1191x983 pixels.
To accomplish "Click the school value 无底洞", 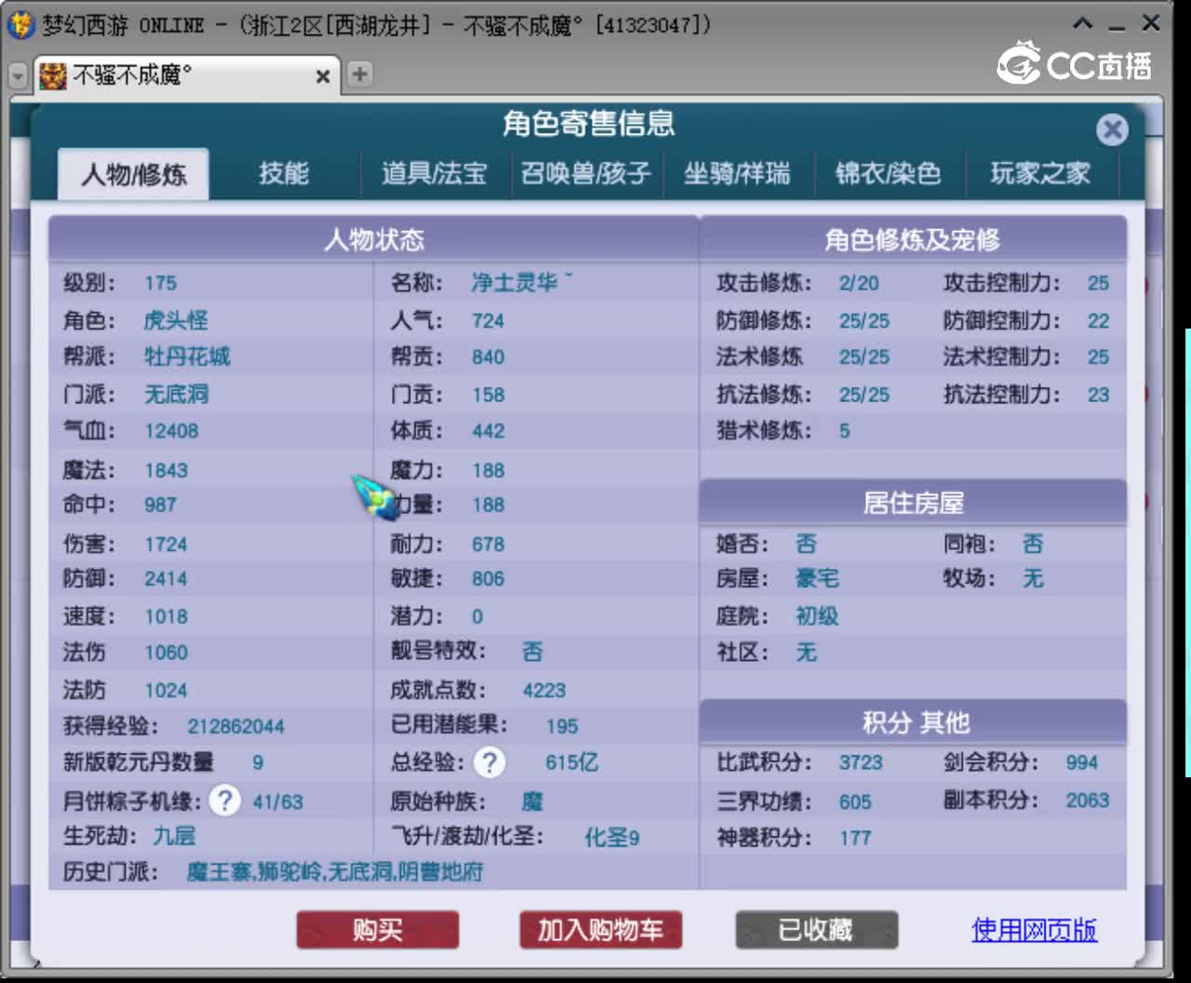I will pyautogui.click(x=176, y=394).
